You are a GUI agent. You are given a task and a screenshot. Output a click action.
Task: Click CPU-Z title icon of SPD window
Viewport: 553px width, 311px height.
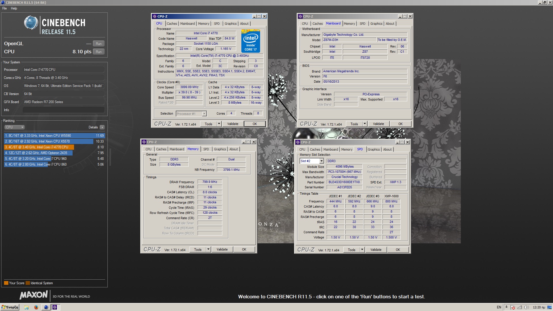[298, 142]
